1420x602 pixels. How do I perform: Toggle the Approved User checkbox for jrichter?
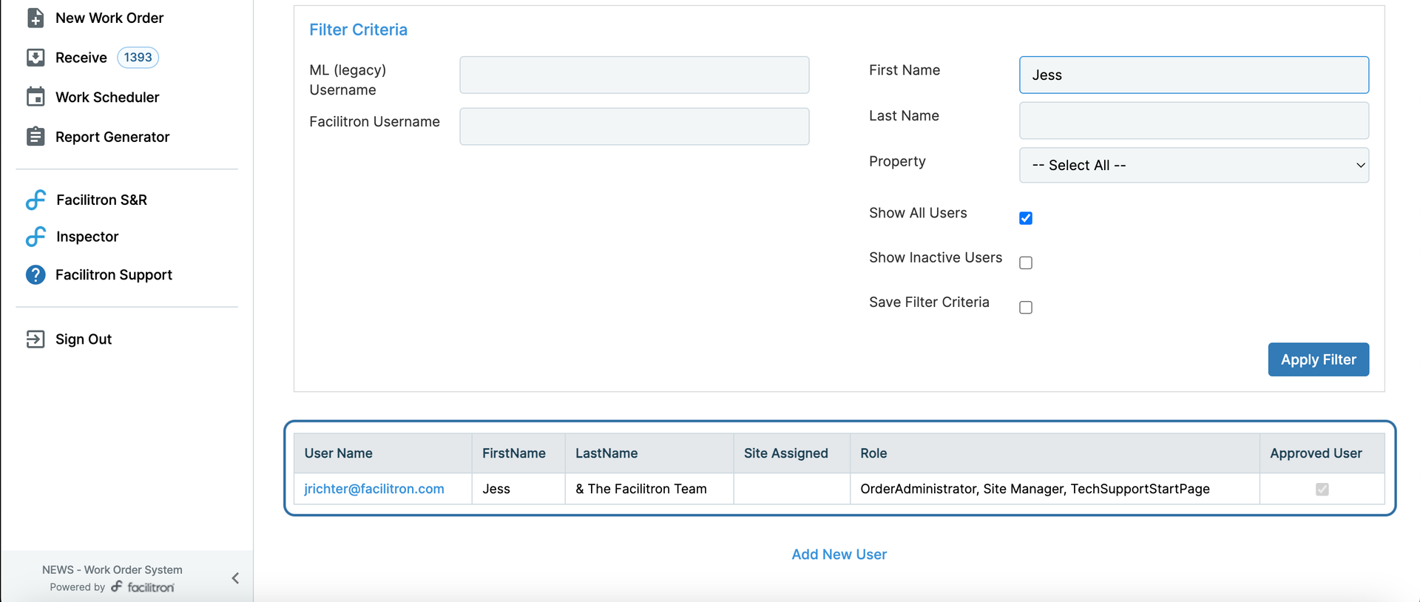tap(1322, 489)
